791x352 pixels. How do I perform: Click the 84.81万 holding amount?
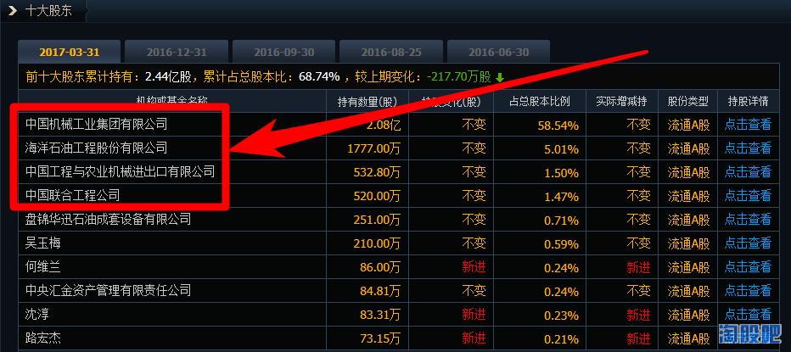click(380, 290)
